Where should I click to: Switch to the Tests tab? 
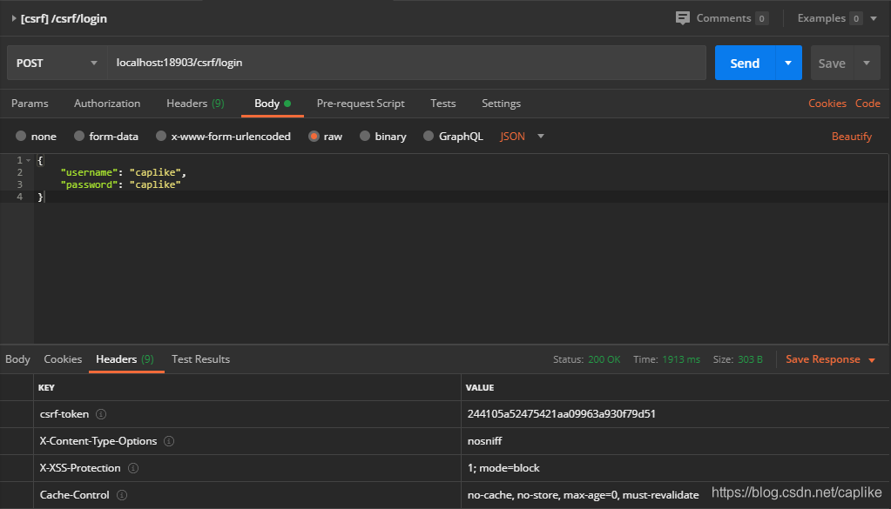coord(442,103)
